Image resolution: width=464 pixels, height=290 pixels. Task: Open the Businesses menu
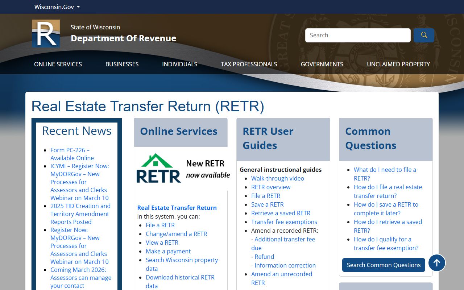point(122,64)
